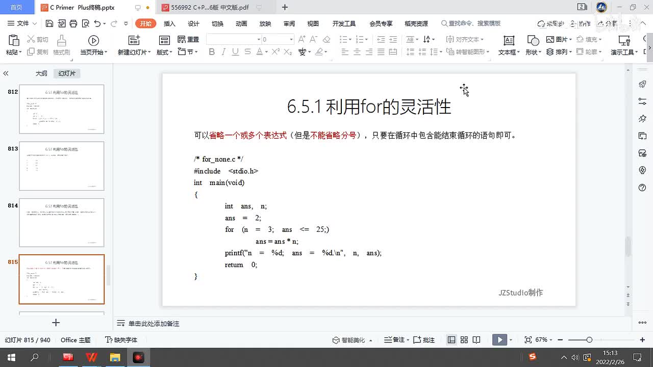The width and height of the screenshot is (653, 367).
Task: Click the Subscript X₂ icon
Action: pyautogui.click(x=288, y=51)
